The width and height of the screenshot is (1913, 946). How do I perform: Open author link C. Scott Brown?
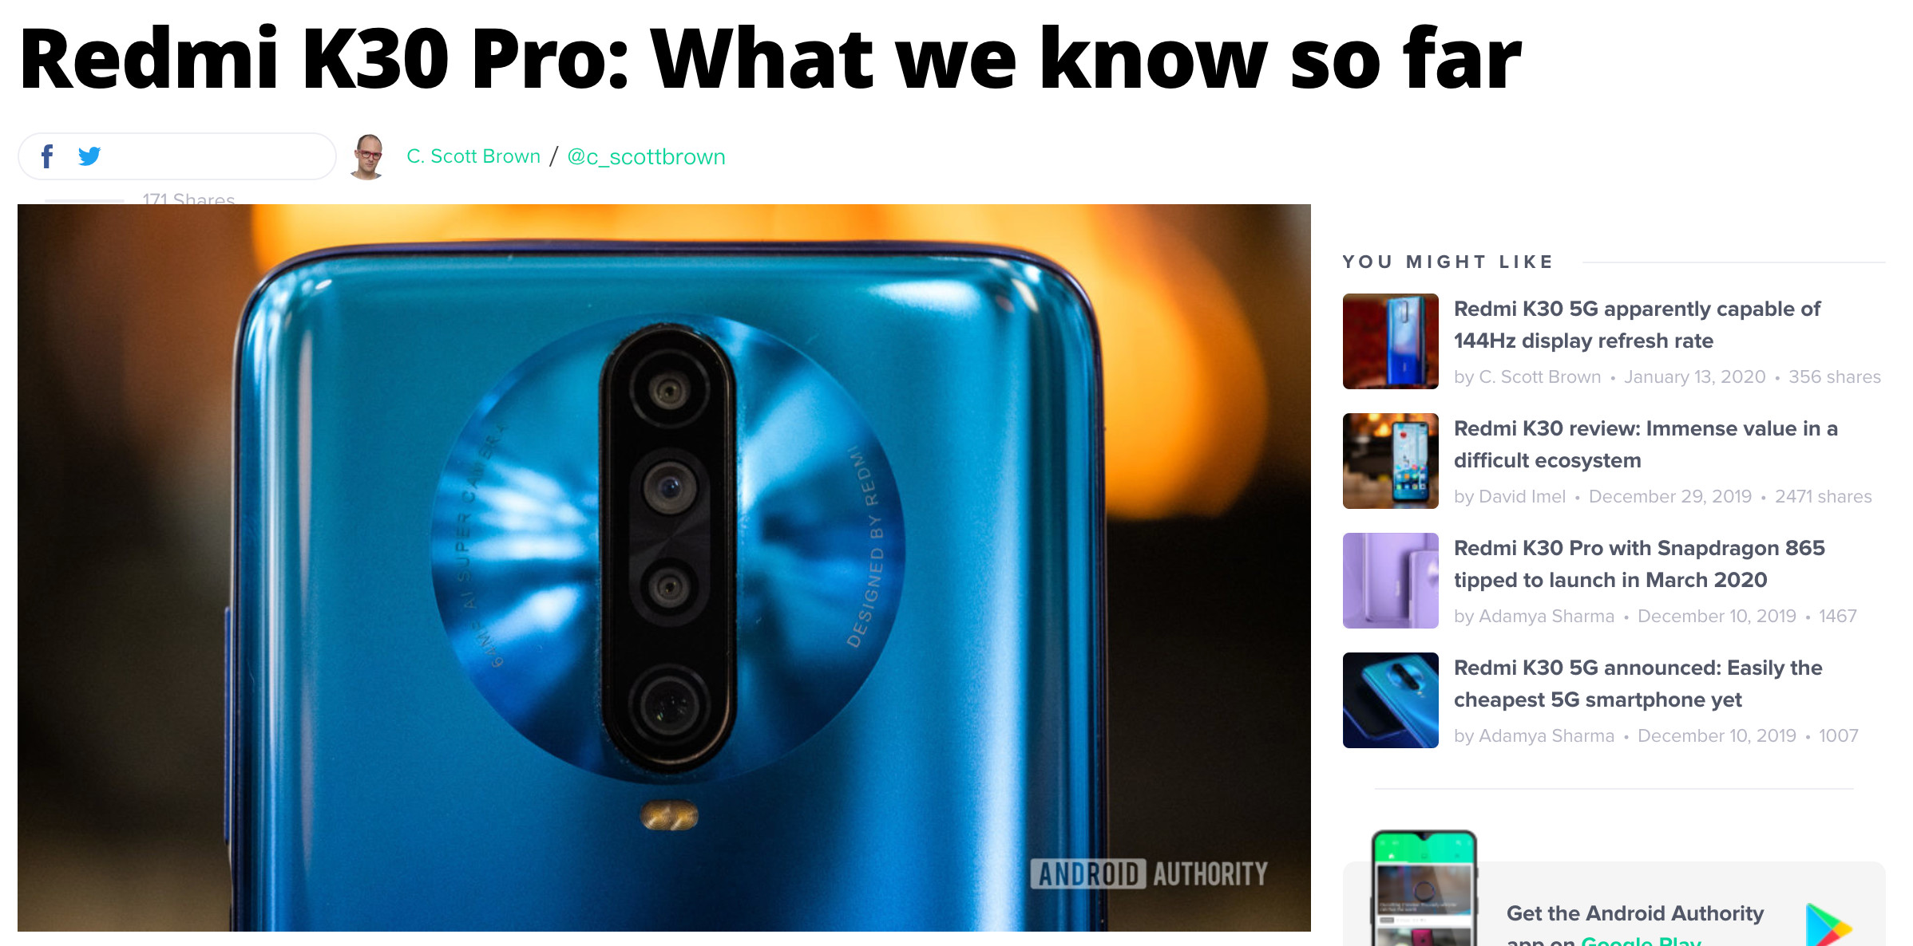pos(473,156)
